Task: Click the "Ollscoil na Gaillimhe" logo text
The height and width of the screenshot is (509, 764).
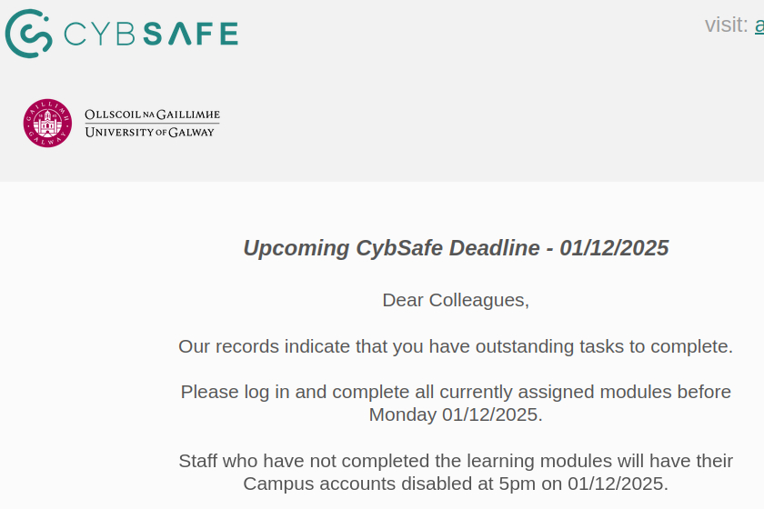Action: (152, 115)
